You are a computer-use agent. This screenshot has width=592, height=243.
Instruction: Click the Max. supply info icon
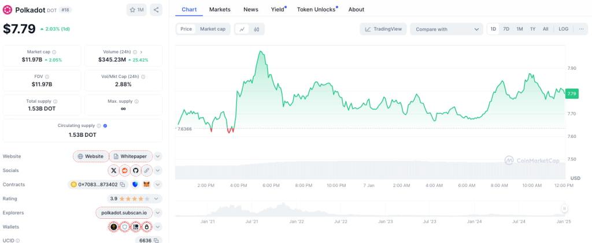pos(136,102)
